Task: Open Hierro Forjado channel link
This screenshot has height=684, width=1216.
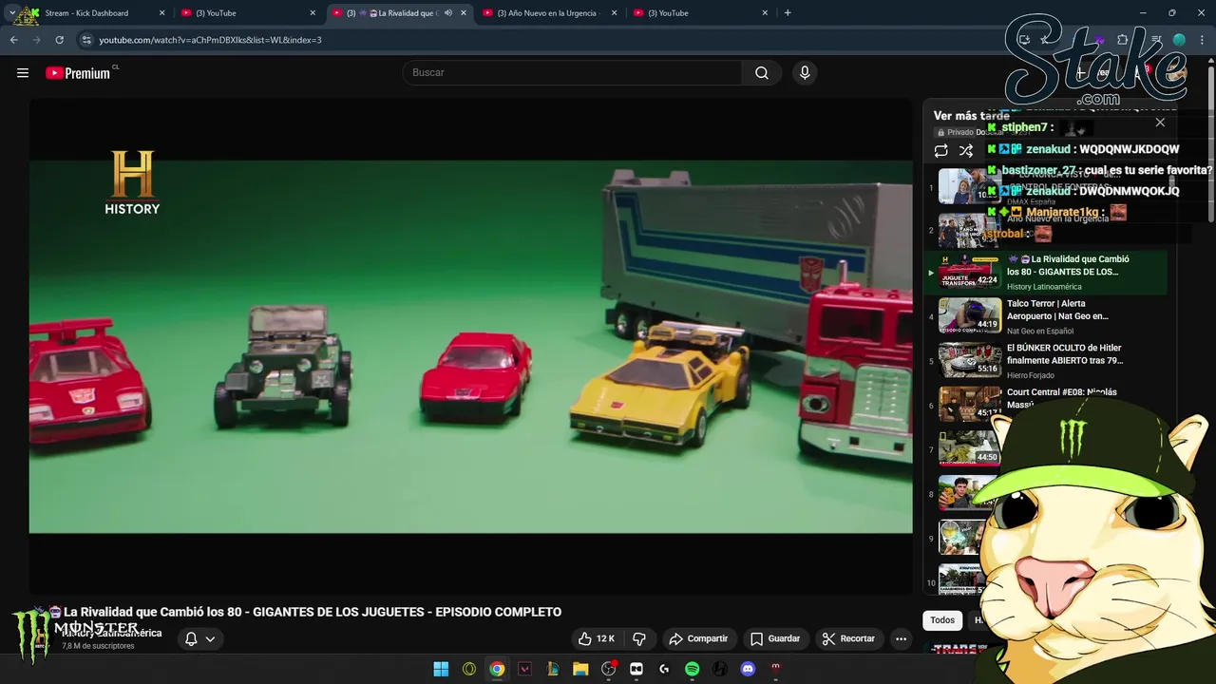Action: (x=1033, y=375)
